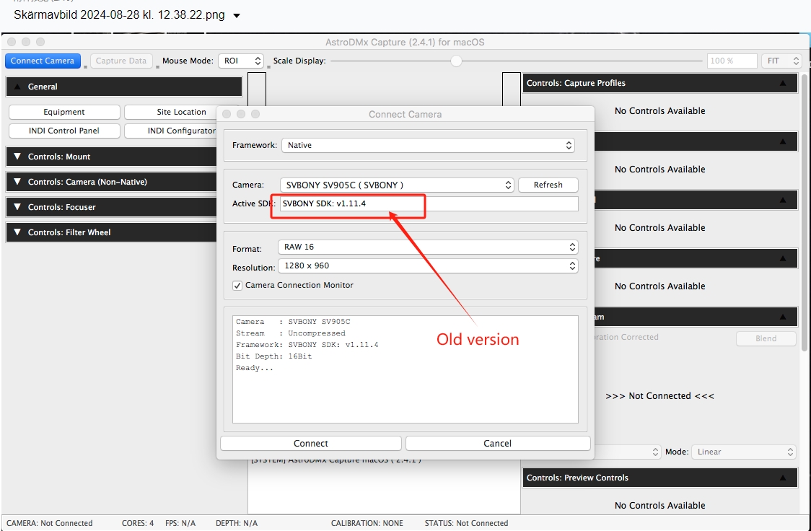This screenshot has height=531, width=811.
Task: Expand the Controls: Mount section
Action: coord(17,157)
